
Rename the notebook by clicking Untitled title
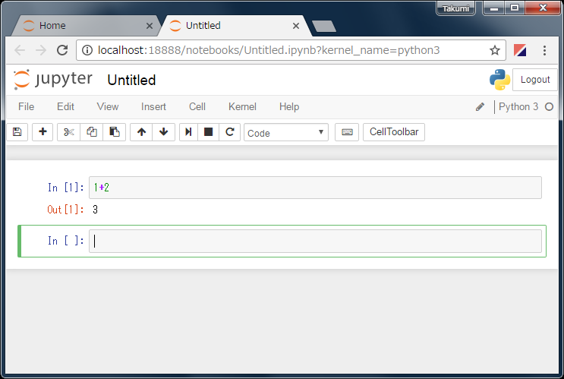(131, 81)
